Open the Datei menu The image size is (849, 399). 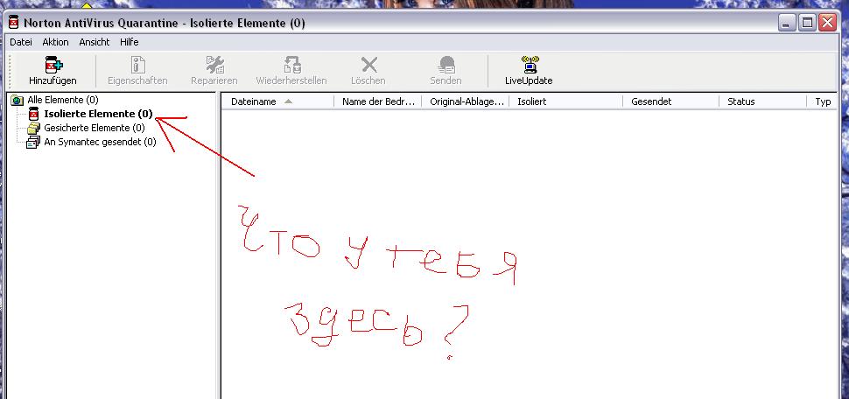pyautogui.click(x=21, y=42)
